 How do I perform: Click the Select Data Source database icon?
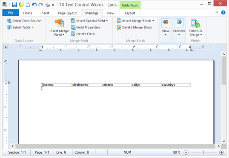click(9, 21)
